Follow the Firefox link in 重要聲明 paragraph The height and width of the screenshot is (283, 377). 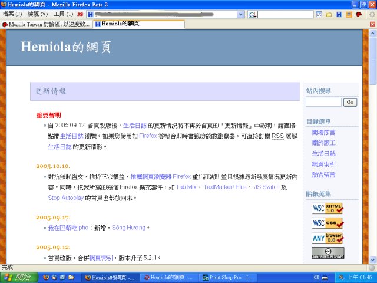coord(148,136)
